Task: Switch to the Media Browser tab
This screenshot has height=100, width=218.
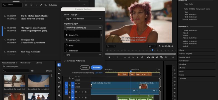Action: tap(25, 63)
